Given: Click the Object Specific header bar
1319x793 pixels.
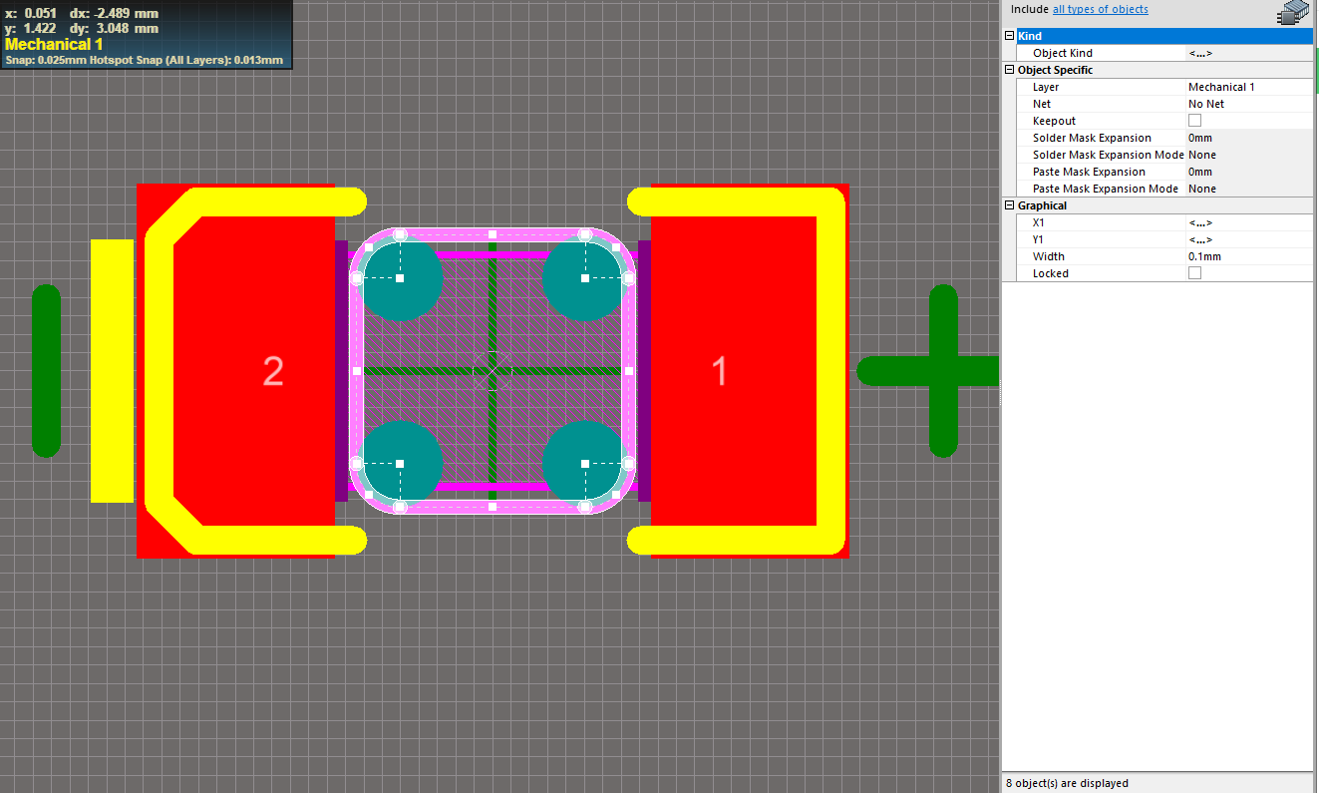Looking at the screenshot, I should click(1057, 70).
